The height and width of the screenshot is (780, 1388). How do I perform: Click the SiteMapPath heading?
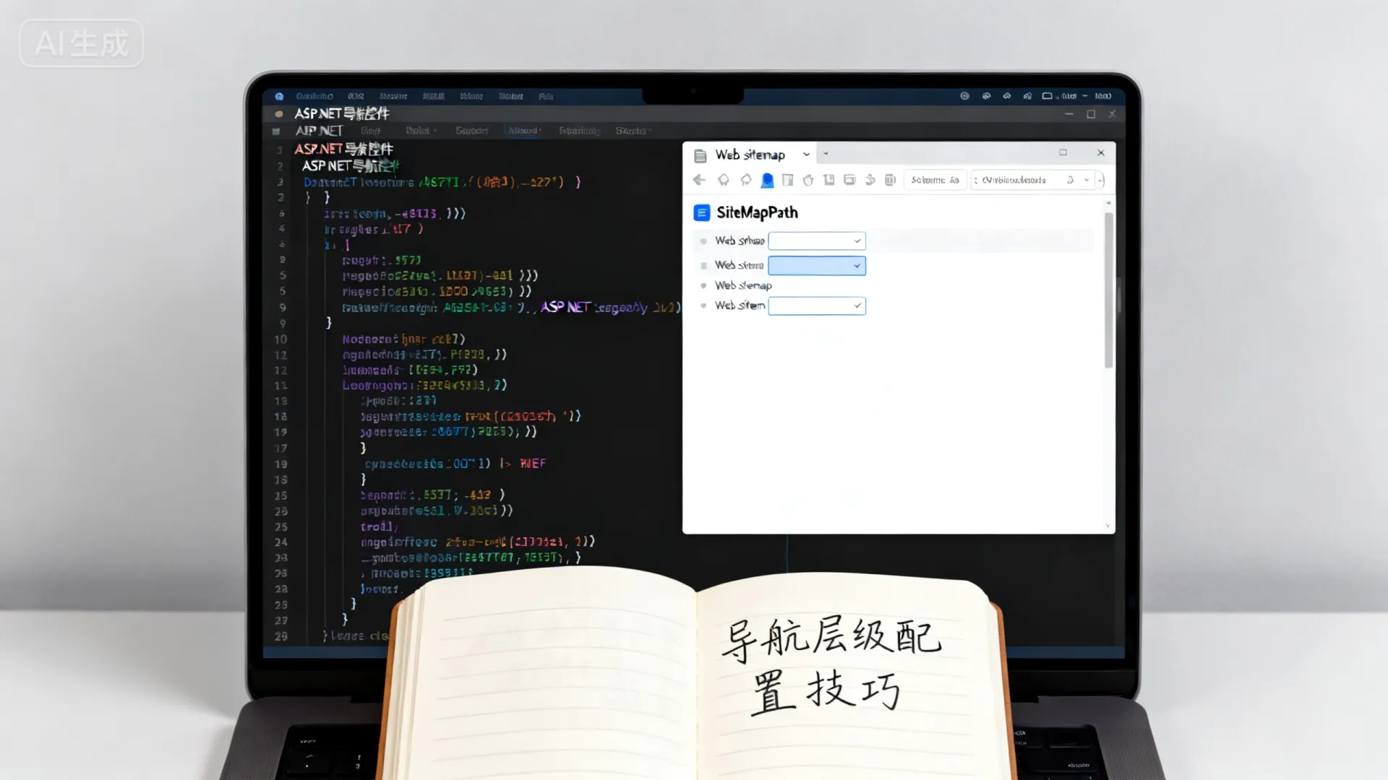tap(757, 212)
